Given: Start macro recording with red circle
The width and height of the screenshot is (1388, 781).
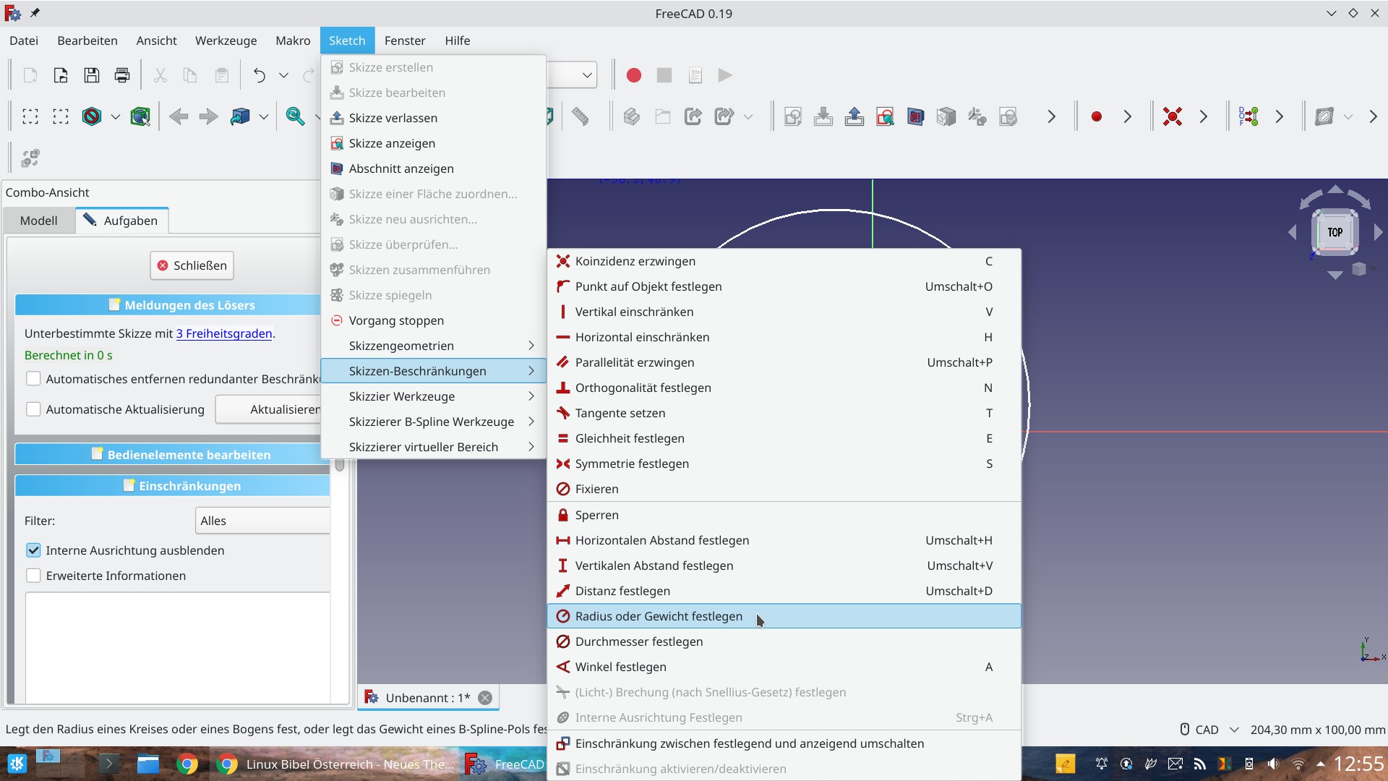Looking at the screenshot, I should pyautogui.click(x=634, y=75).
